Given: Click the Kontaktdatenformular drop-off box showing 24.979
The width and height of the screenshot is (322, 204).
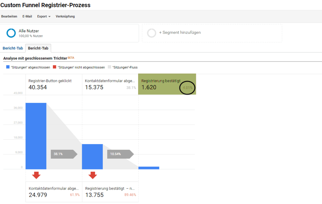Looking at the screenshot, I should (x=53, y=192).
